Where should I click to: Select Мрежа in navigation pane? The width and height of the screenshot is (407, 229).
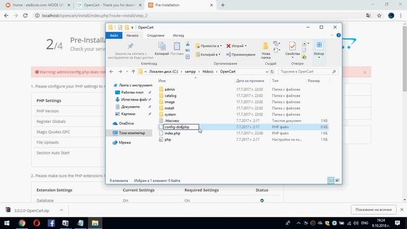click(125, 142)
